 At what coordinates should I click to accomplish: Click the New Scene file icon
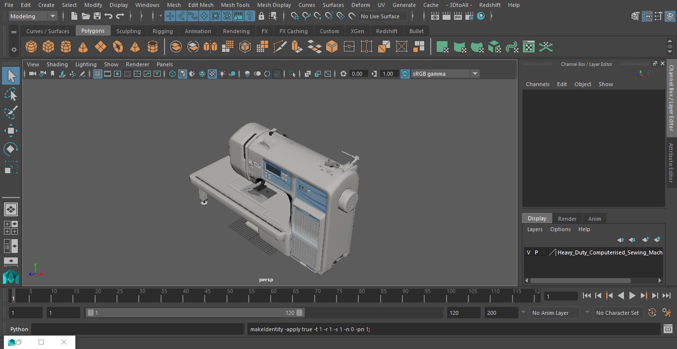[x=74, y=16]
